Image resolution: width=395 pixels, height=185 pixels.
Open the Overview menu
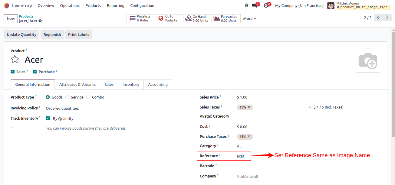46,5
